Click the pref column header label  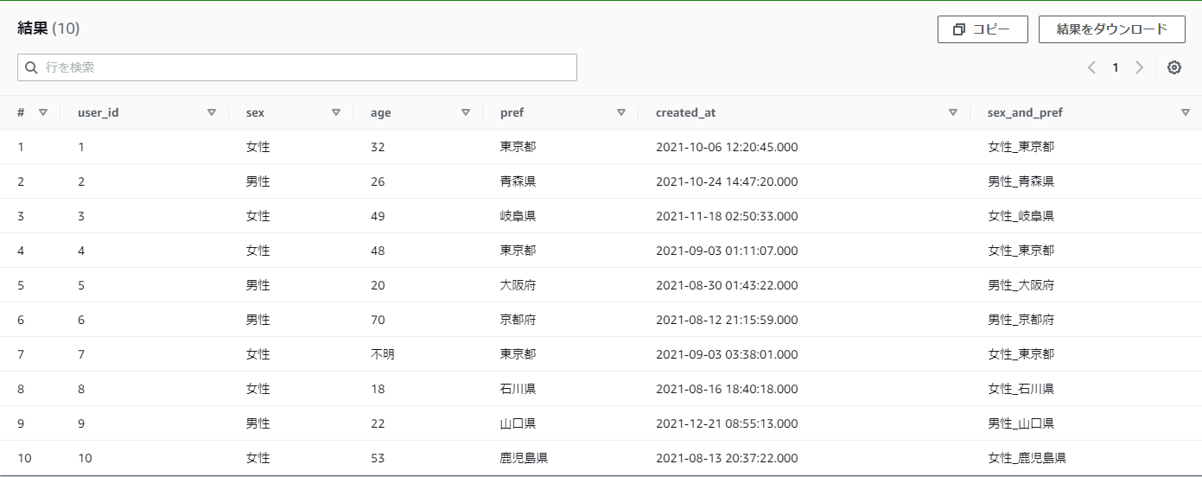[512, 112]
